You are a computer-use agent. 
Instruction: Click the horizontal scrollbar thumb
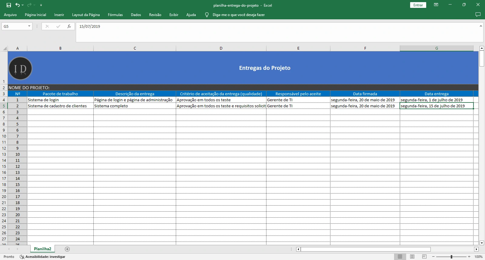(x=366, y=249)
